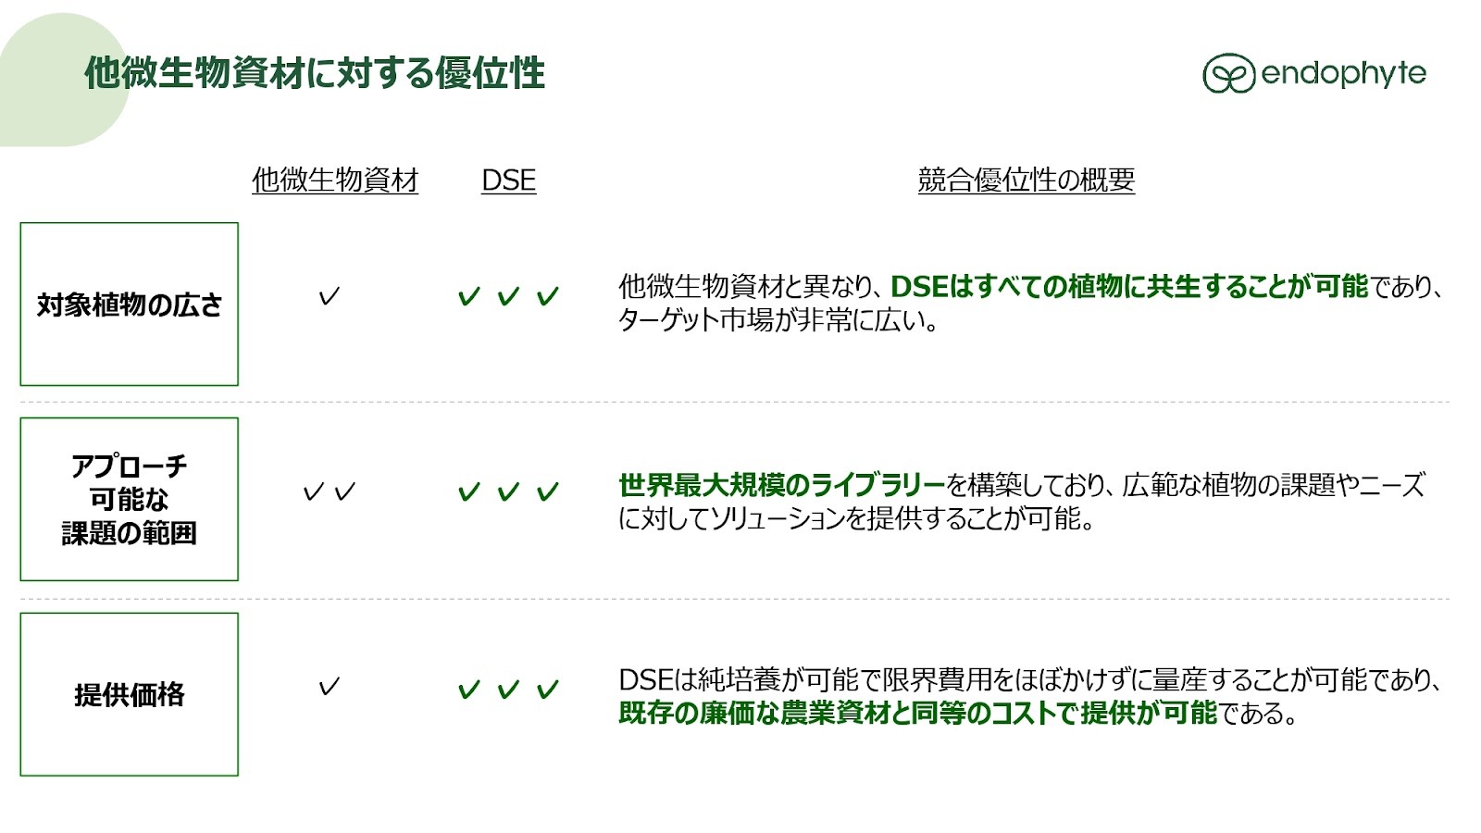Screen dimensions: 1481x833
Task: Click the green text 既存の廉価な農業資材と同等のコストで提供が可能
Action: 917,713
